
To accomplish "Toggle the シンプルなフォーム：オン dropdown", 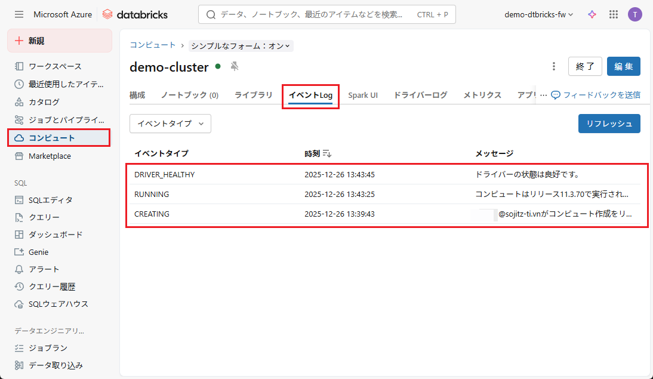I will [x=241, y=46].
